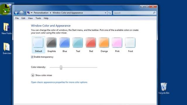187x105 pixels.
Task: Uncheck Enable transparency checkbox
Action: pos(32,57)
